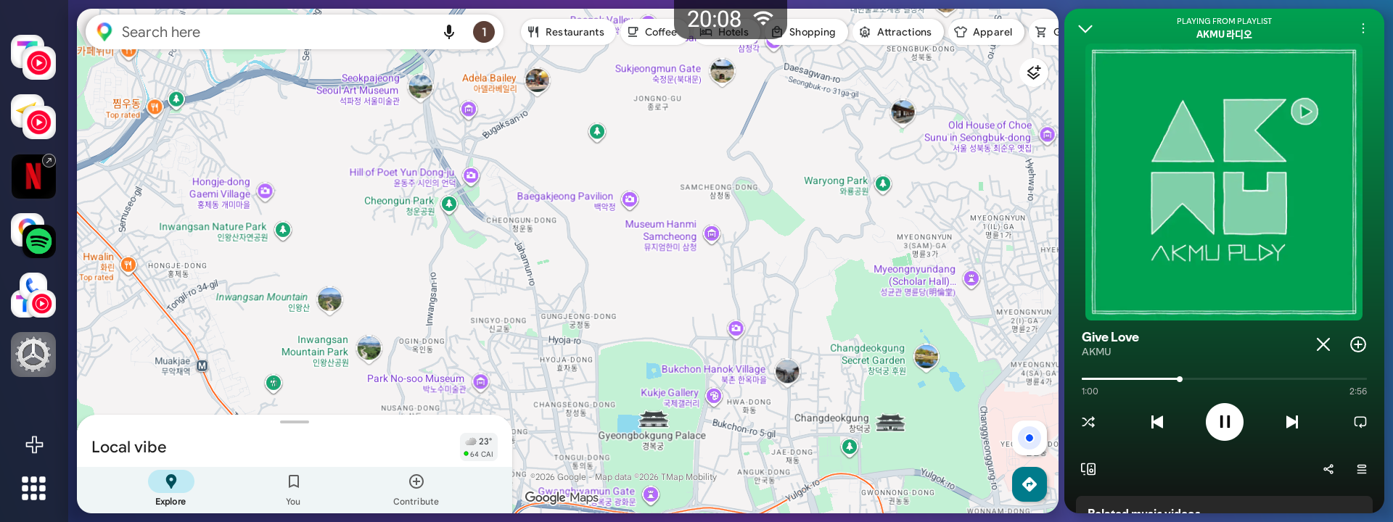Pause the playing song
Screen dimensions: 1393x522
pyautogui.click(x=1225, y=422)
